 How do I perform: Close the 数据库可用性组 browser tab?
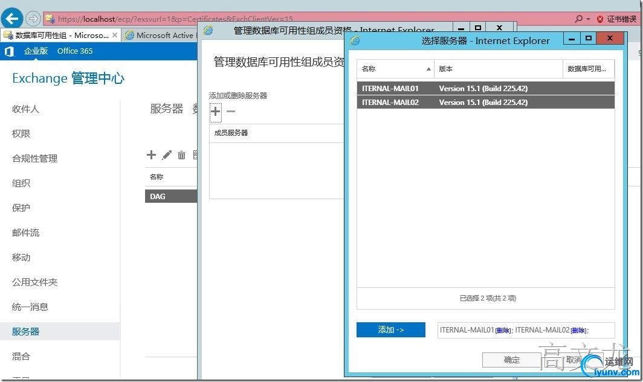point(115,35)
